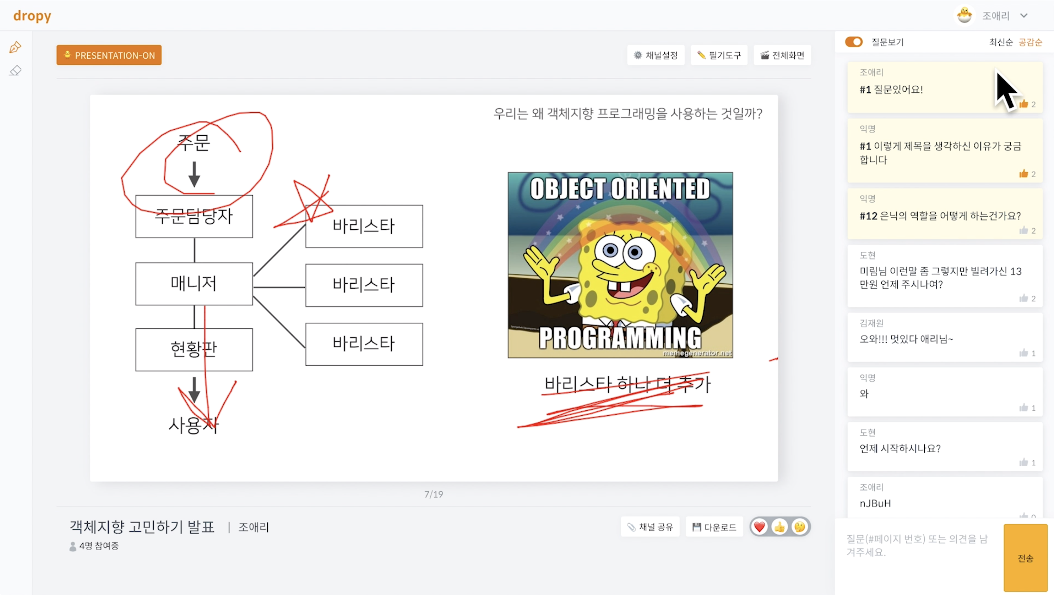1054x595 pixels.
Task: Select the pen drawing tool in sidebar
Action: coord(15,47)
